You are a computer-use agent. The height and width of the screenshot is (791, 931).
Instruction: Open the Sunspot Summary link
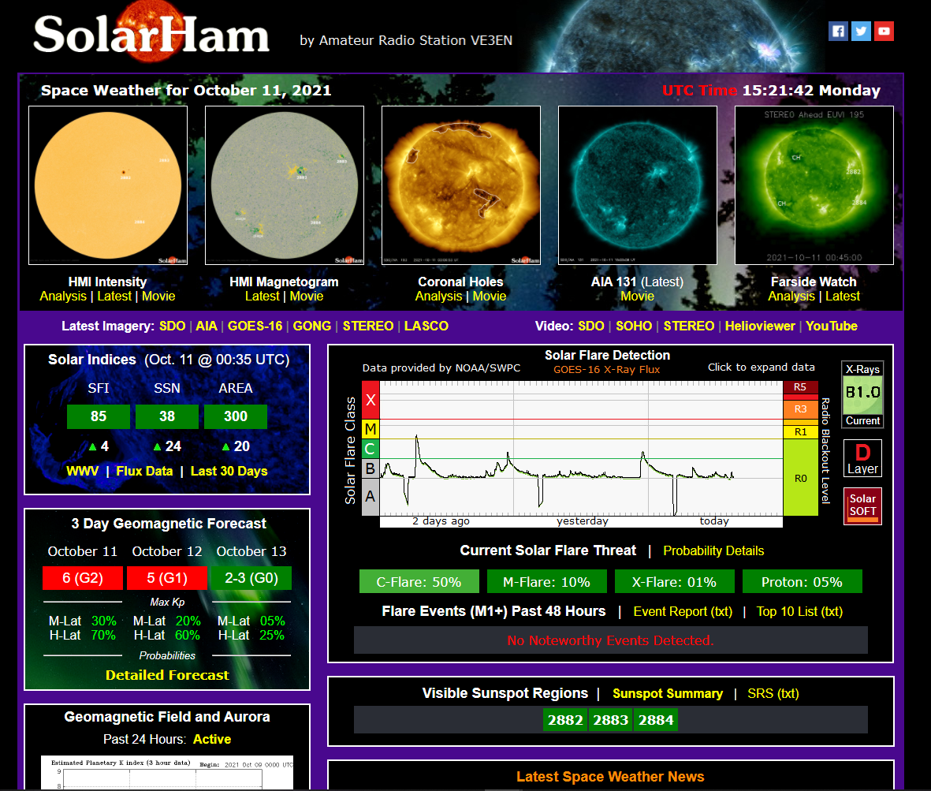[x=668, y=694]
